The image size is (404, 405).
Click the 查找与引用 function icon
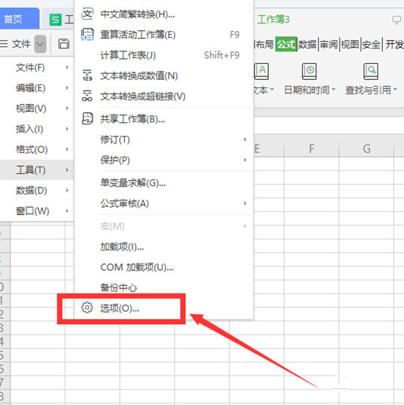(371, 71)
